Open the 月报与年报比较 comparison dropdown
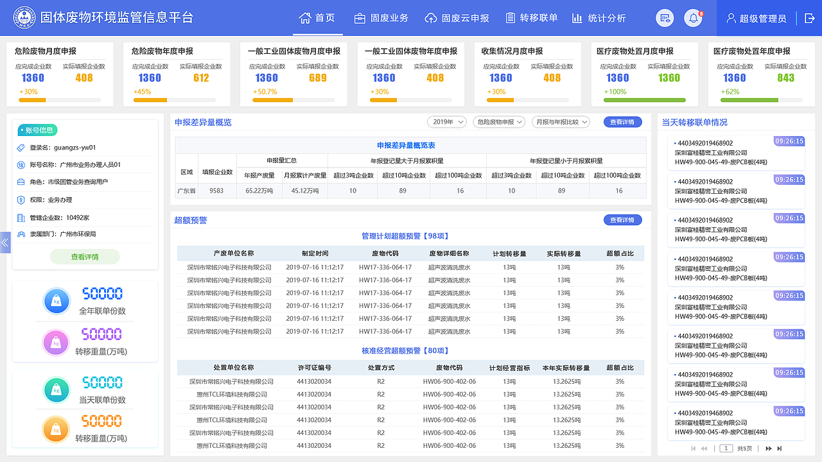The height and width of the screenshot is (462, 822). tap(559, 121)
